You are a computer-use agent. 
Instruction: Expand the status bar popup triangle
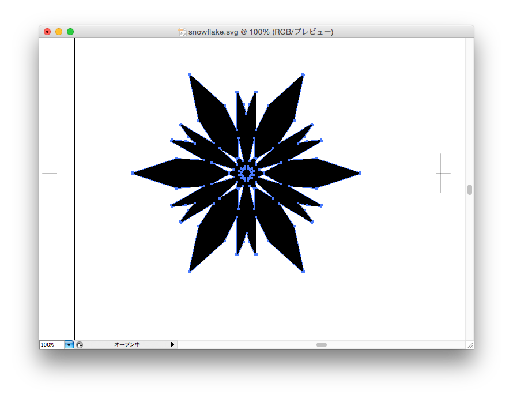[172, 345]
